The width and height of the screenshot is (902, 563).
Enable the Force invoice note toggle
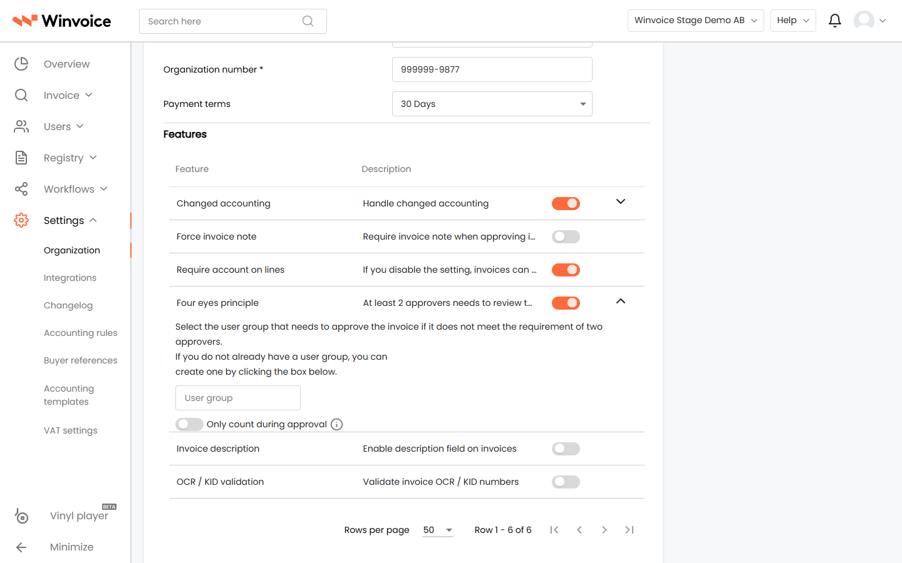(x=566, y=236)
